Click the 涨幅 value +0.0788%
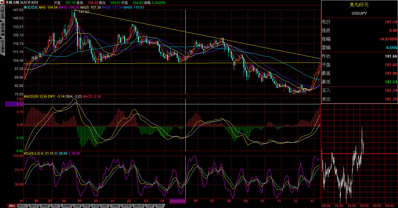 pos(389,39)
